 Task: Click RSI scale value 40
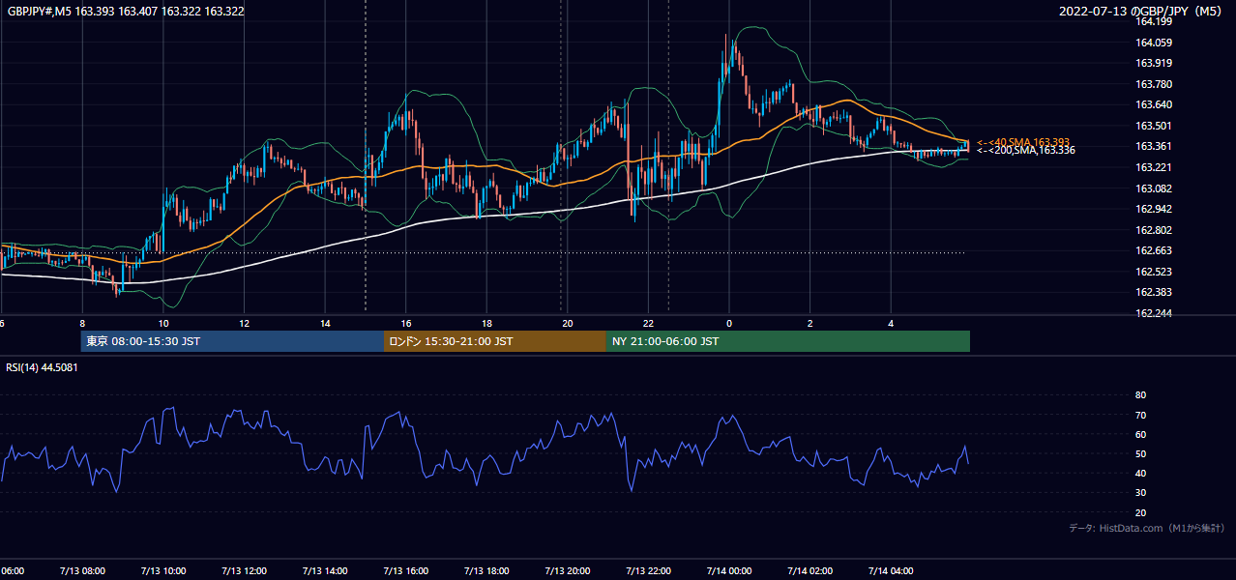1140,473
